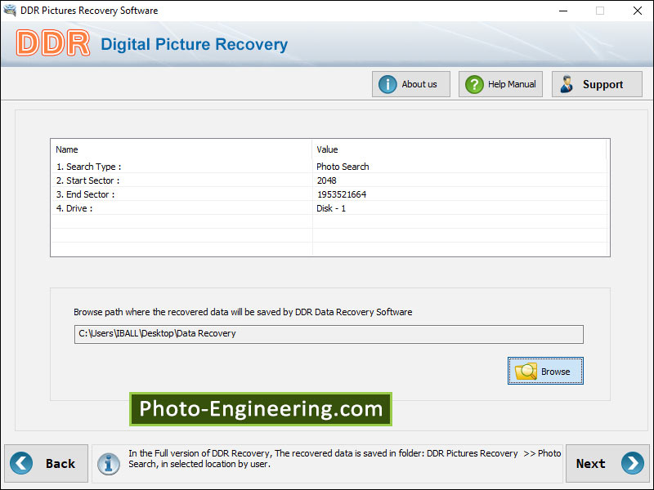Open the Help Manual
The width and height of the screenshot is (654, 490).
(x=500, y=83)
